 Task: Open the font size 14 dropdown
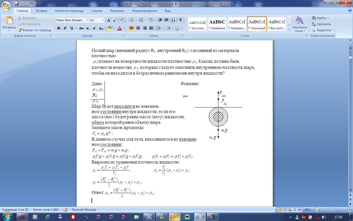(103, 20)
